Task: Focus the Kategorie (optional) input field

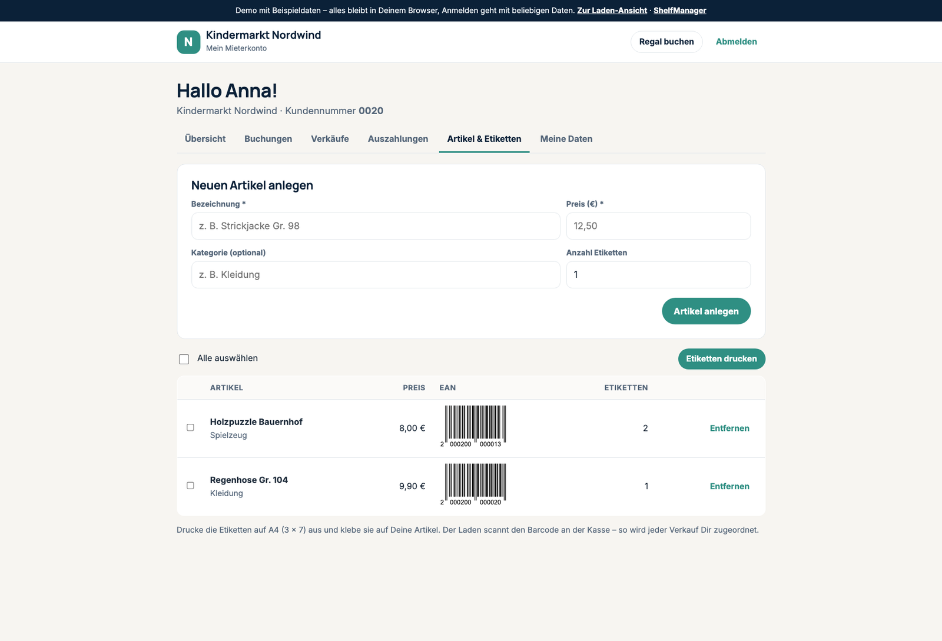Action: pos(376,275)
